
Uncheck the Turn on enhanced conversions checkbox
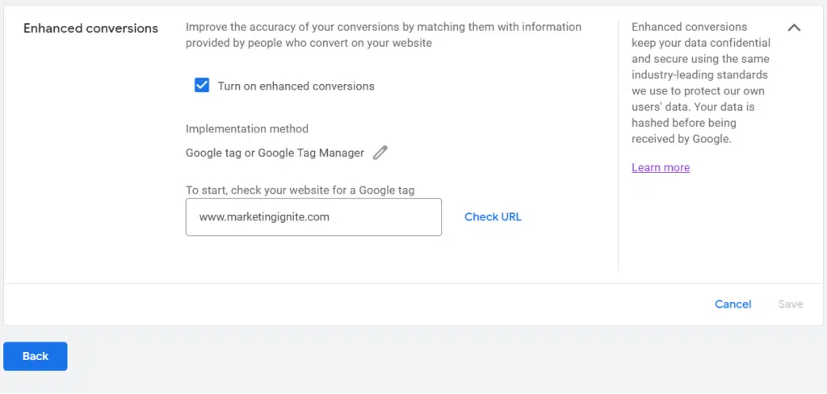202,86
